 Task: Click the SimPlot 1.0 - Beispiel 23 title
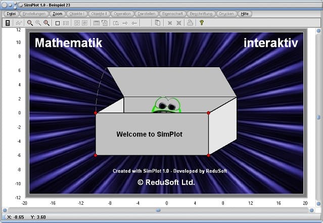pos(47,5)
